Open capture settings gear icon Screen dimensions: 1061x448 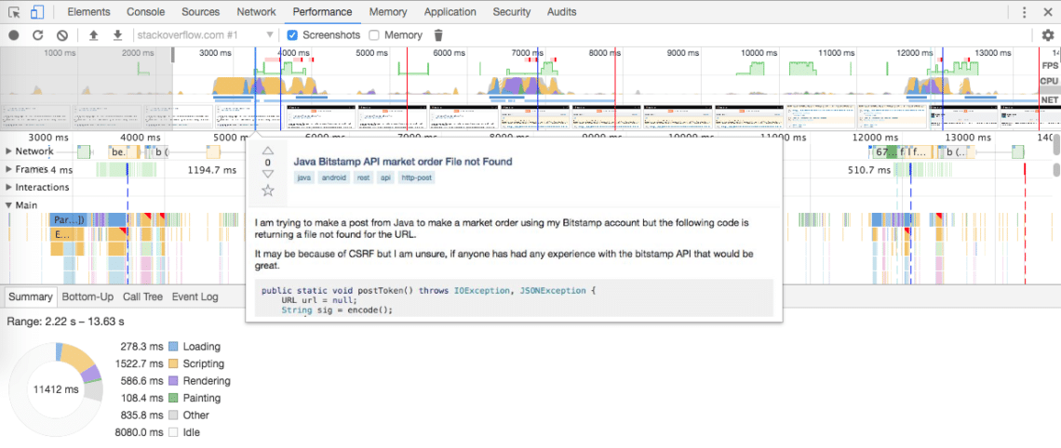point(1047,35)
